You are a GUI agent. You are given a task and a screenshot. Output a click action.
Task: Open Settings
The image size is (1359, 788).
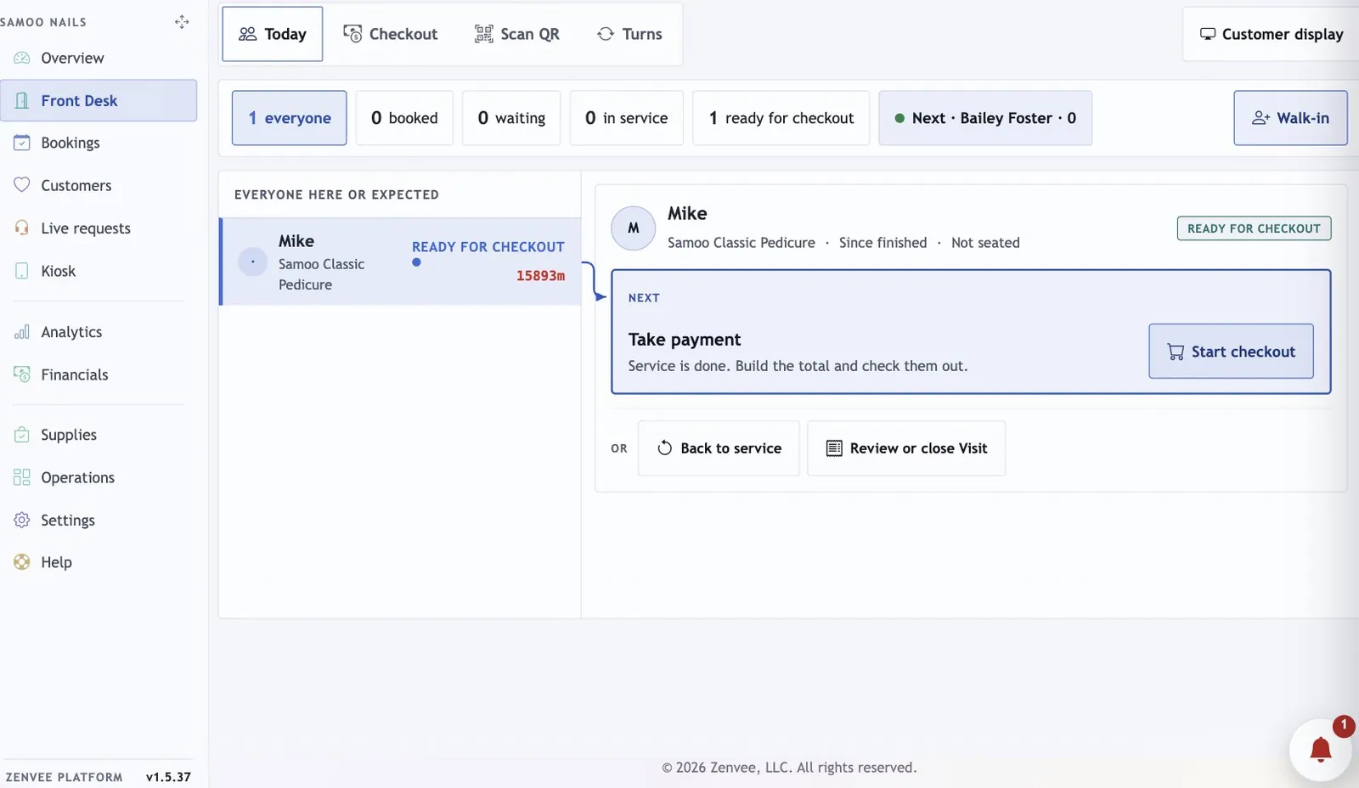tap(99, 520)
